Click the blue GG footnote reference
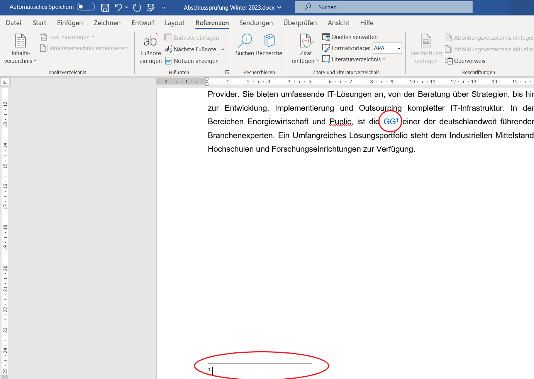This screenshot has height=379, width=534. pos(391,122)
